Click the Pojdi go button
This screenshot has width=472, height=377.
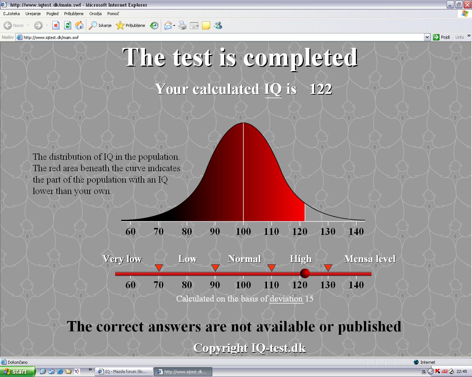point(442,37)
